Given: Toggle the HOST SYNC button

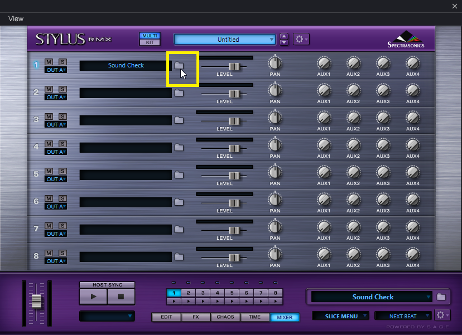Looking at the screenshot, I should 107,285.
